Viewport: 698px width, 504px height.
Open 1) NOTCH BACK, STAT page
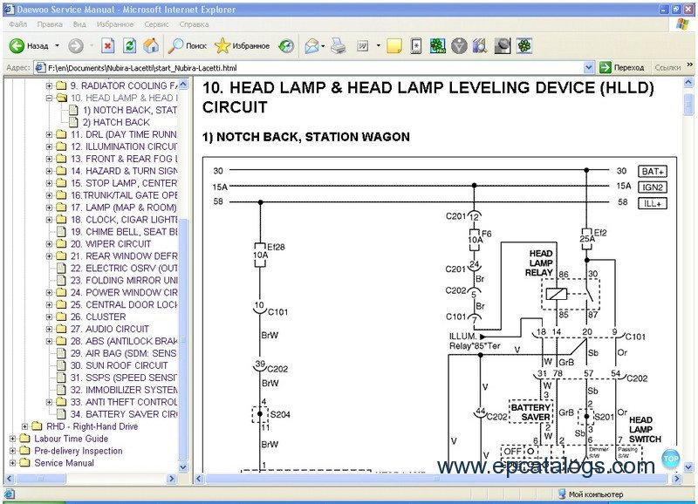pyautogui.click(x=130, y=110)
